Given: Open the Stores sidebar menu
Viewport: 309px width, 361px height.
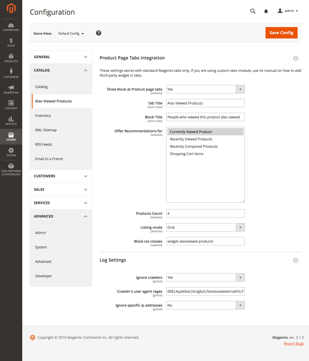Looking at the screenshot, I should click(x=11, y=137).
